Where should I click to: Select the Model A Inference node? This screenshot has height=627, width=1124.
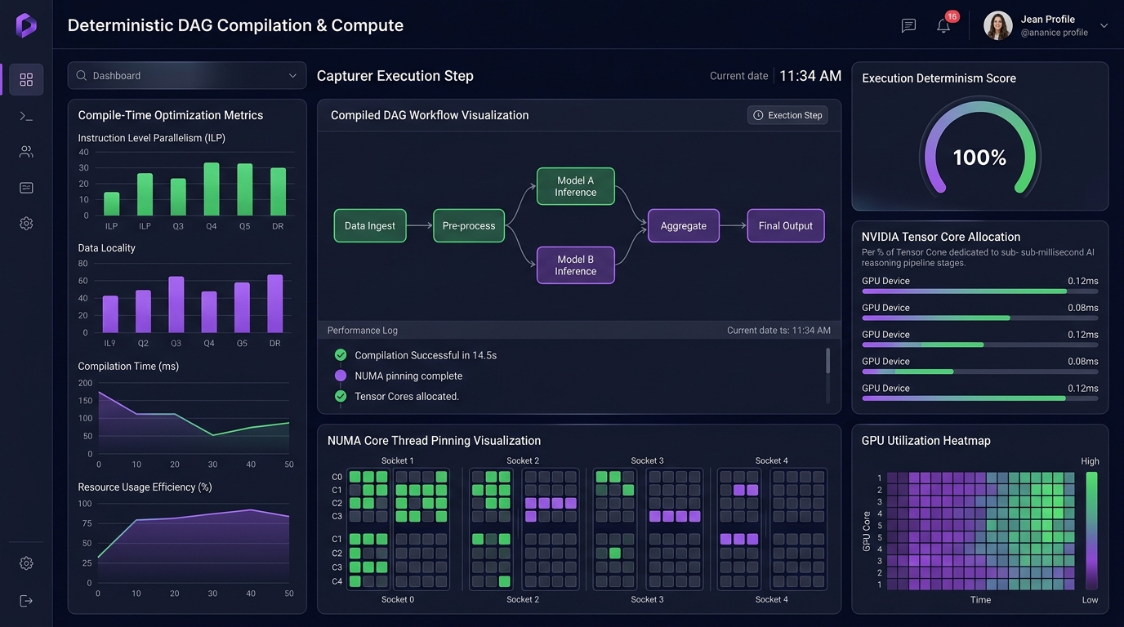[x=575, y=186]
